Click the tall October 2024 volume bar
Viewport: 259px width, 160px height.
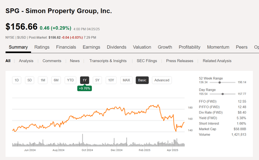point(83,140)
